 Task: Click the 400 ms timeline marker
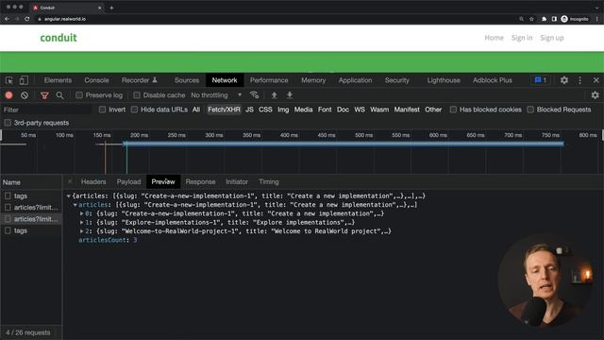[289, 135]
